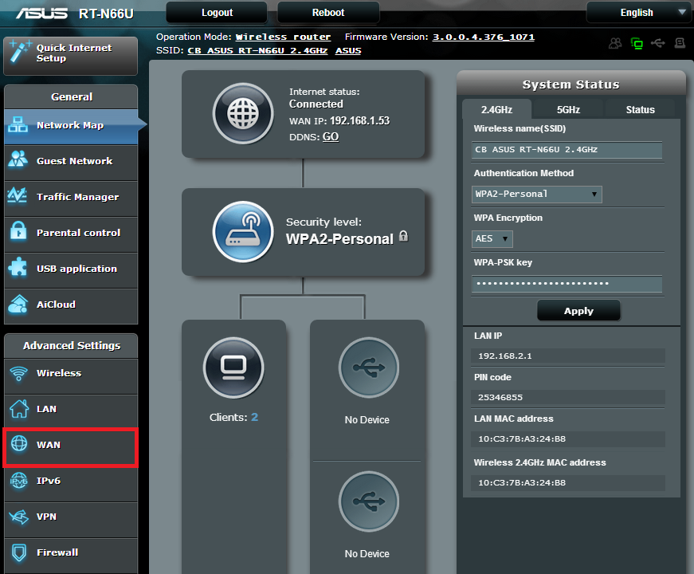Click the WAN globe icon in sidebar
694x574 pixels.
(x=19, y=443)
